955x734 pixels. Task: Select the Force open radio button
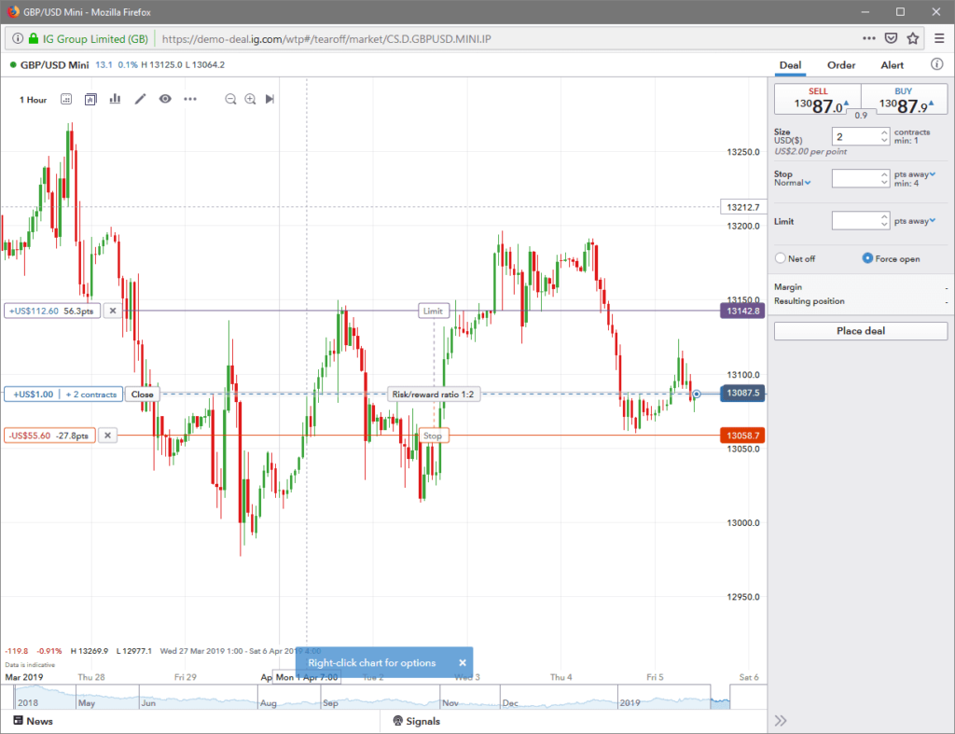[867, 258]
